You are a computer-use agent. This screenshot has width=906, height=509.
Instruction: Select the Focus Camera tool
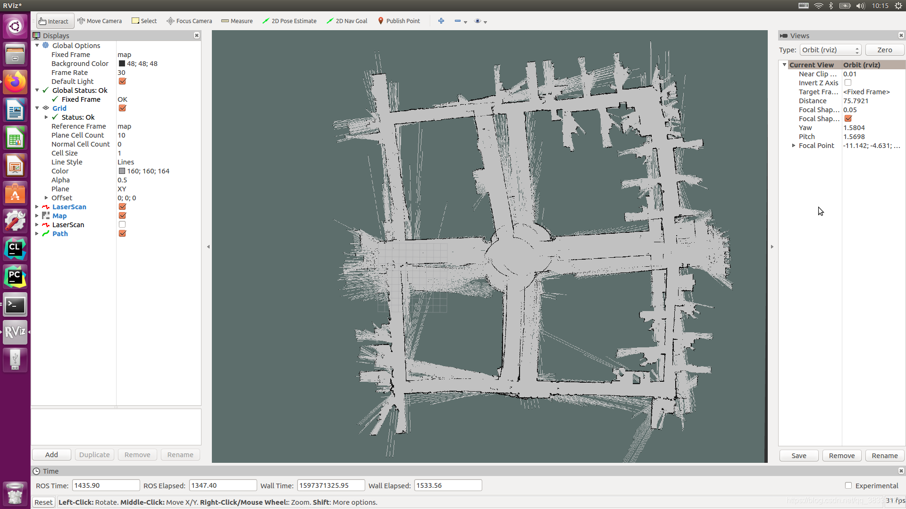(x=189, y=21)
